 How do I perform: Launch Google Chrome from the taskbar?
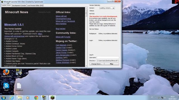36,97
